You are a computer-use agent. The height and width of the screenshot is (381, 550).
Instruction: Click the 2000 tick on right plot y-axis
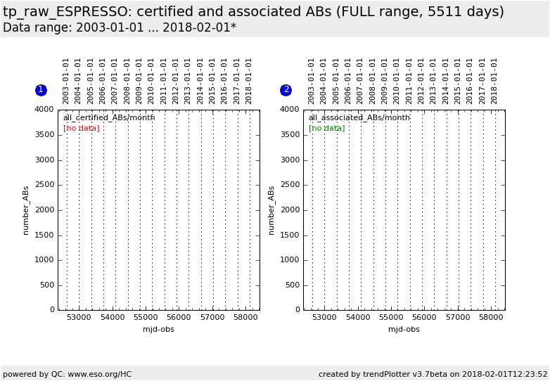click(290, 210)
